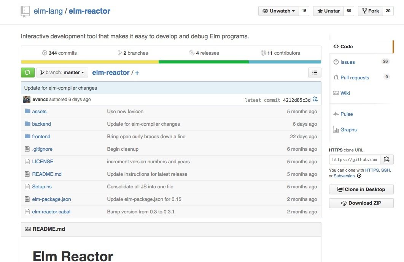This screenshot has height=262, width=404.
Task: Copy the HTTPS clone URL to clipboard
Action: pyautogui.click(x=387, y=159)
